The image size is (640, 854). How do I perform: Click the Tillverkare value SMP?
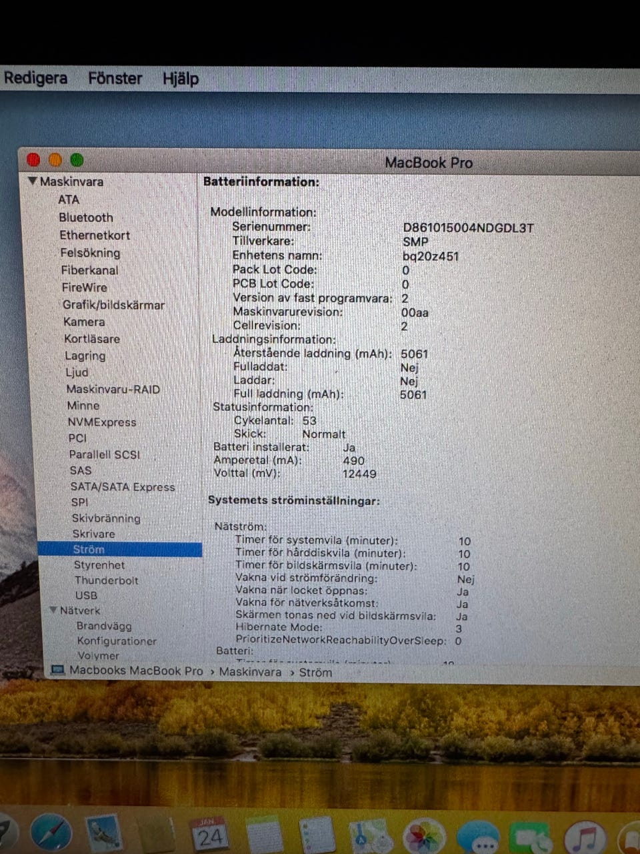tap(415, 242)
